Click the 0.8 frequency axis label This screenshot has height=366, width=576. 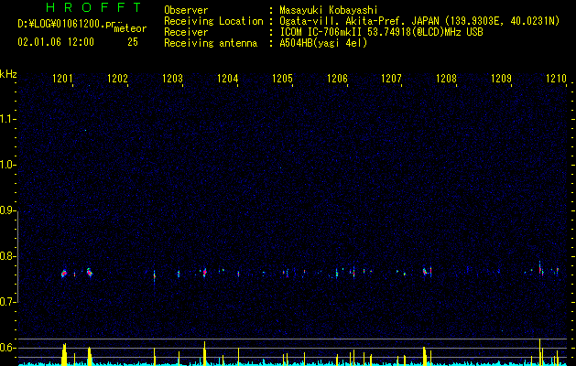tap(7, 256)
